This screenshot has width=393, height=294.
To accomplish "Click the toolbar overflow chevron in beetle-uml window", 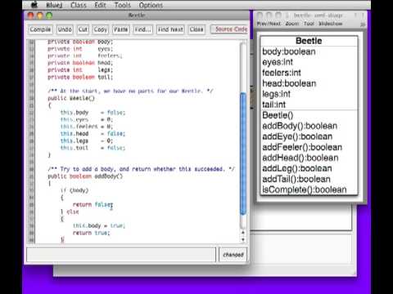I will click(363, 24).
